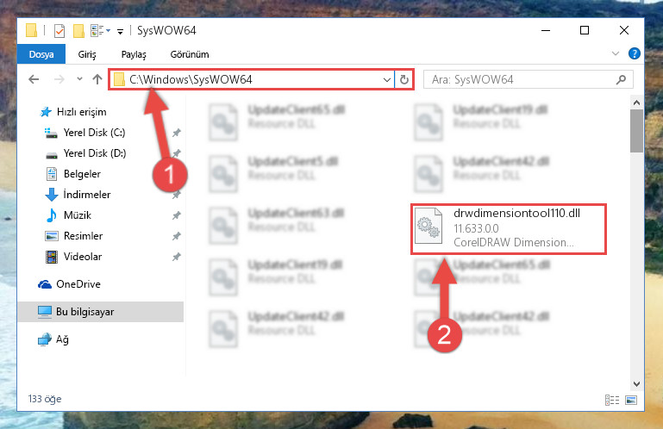Viewport: 663px width, 429px height.
Task: Expand the address bar history dropdown
Action: (x=386, y=79)
